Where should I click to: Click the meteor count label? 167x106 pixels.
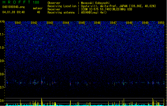(x=38, y=8)
